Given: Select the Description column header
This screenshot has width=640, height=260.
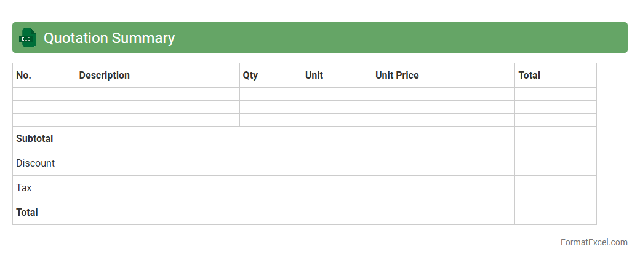Looking at the screenshot, I should 105,75.
